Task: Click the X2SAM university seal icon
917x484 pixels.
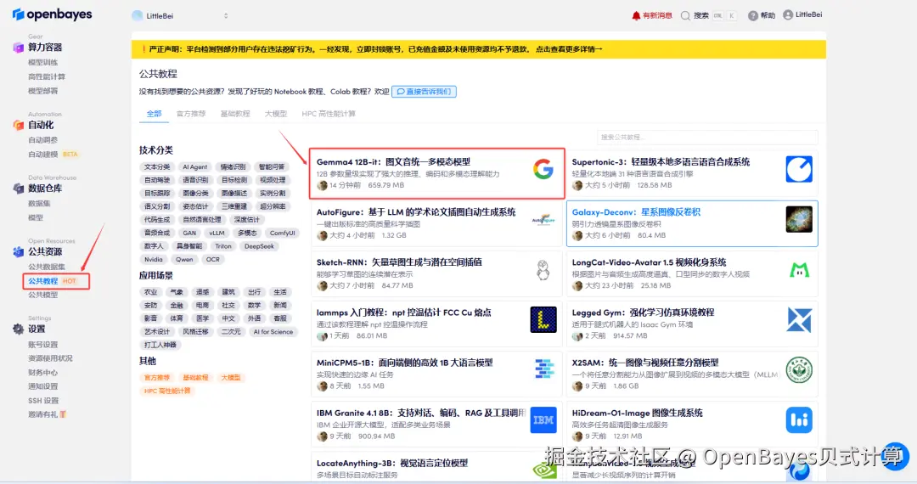Action: [x=799, y=370]
